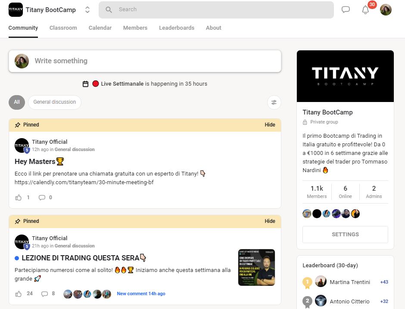405x309 pixels.
Task: Open Antonio Citterio's leaderboard profile
Action: click(x=350, y=302)
